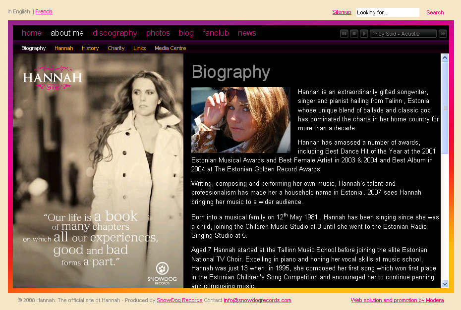Open the Charity sub-tab

116,48
